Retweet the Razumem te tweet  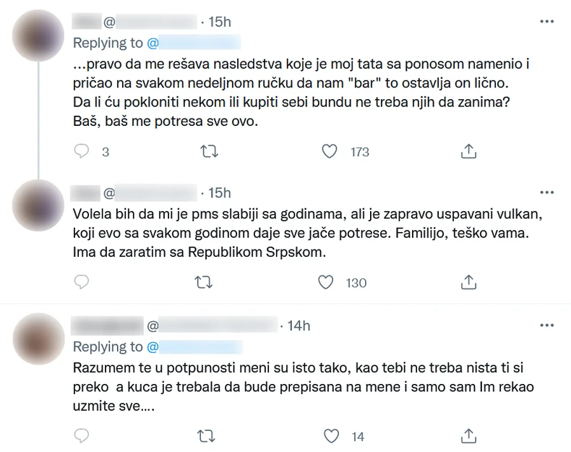(x=205, y=436)
